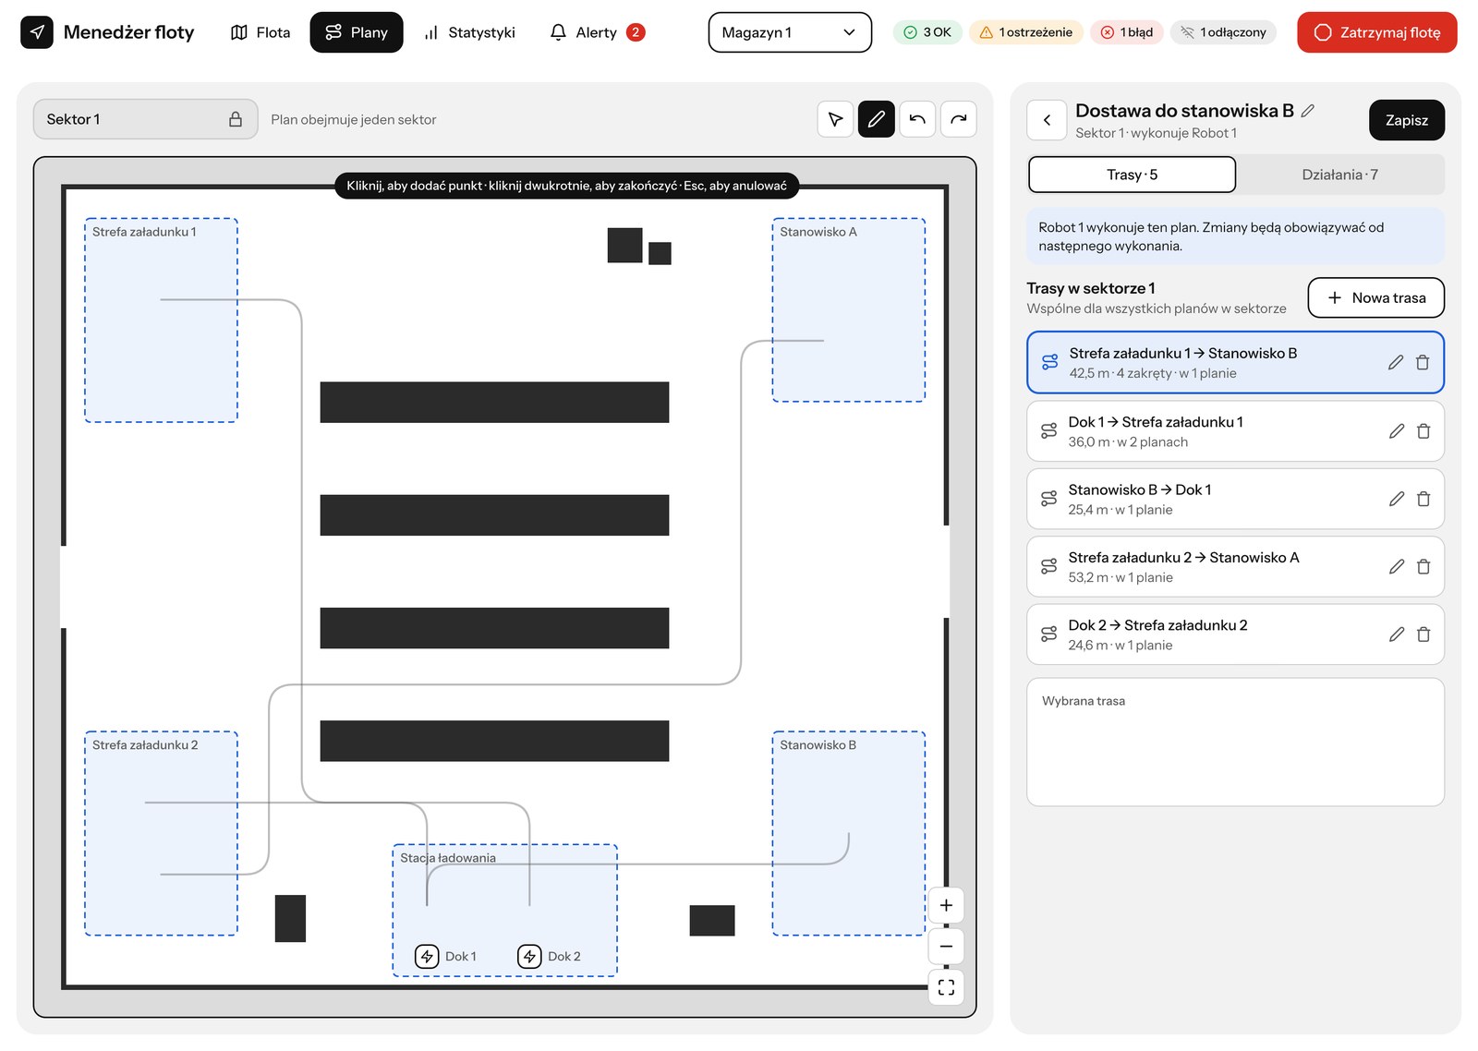
Task: Delete route Strefa załadunku 2 → Stanowisko A
Action: [x=1423, y=566]
